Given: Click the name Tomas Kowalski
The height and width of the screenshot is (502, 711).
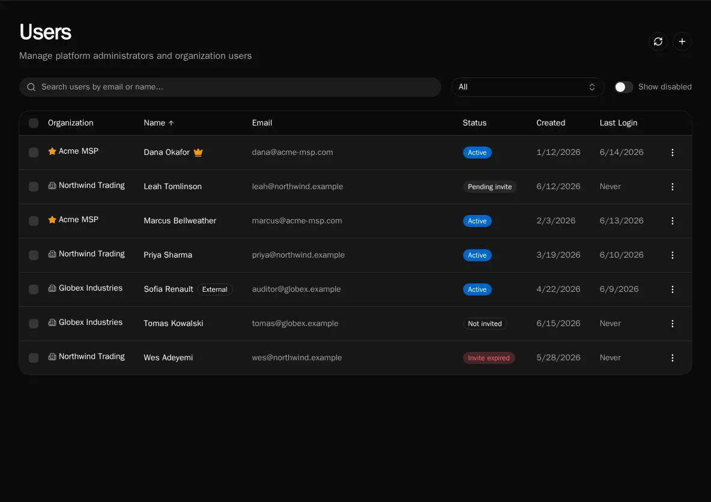Looking at the screenshot, I should pyautogui.click(x=174, y=323).
